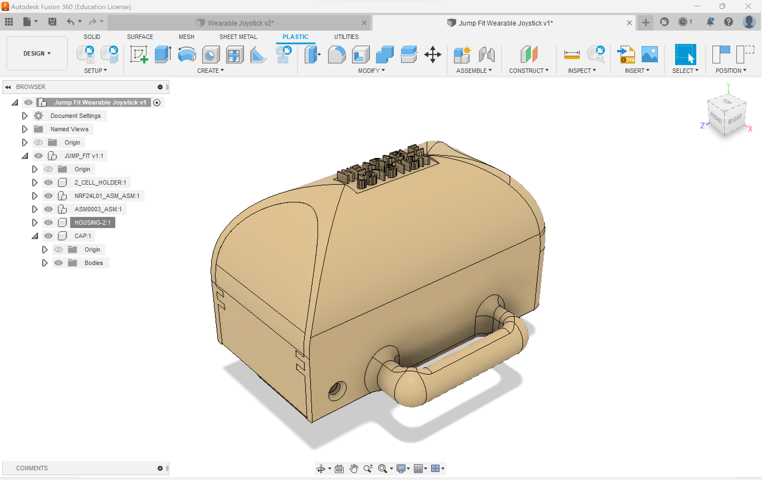Click the Orbit tool in navigation bar
This screenshot has width=762, height=480.
(x=321, y=468)
